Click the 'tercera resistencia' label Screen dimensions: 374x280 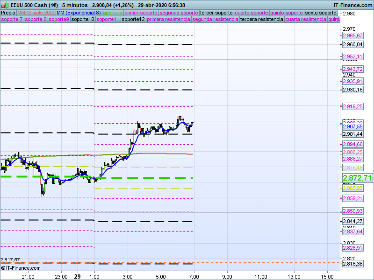tap(261, 20)
